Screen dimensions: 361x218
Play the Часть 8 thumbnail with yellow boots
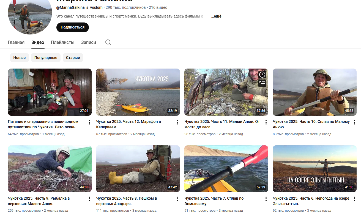[x=138, y=169]
